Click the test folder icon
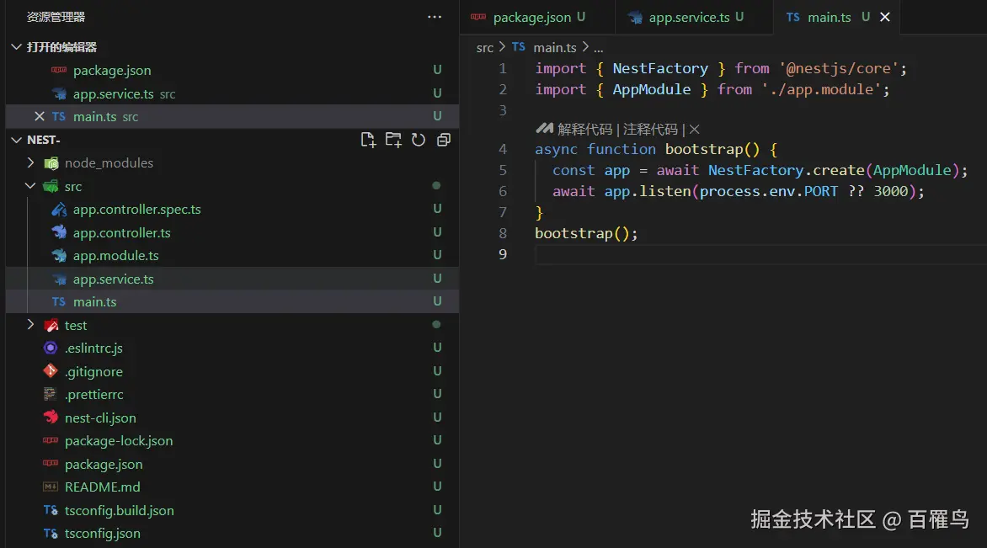 [x=51, y=325]
